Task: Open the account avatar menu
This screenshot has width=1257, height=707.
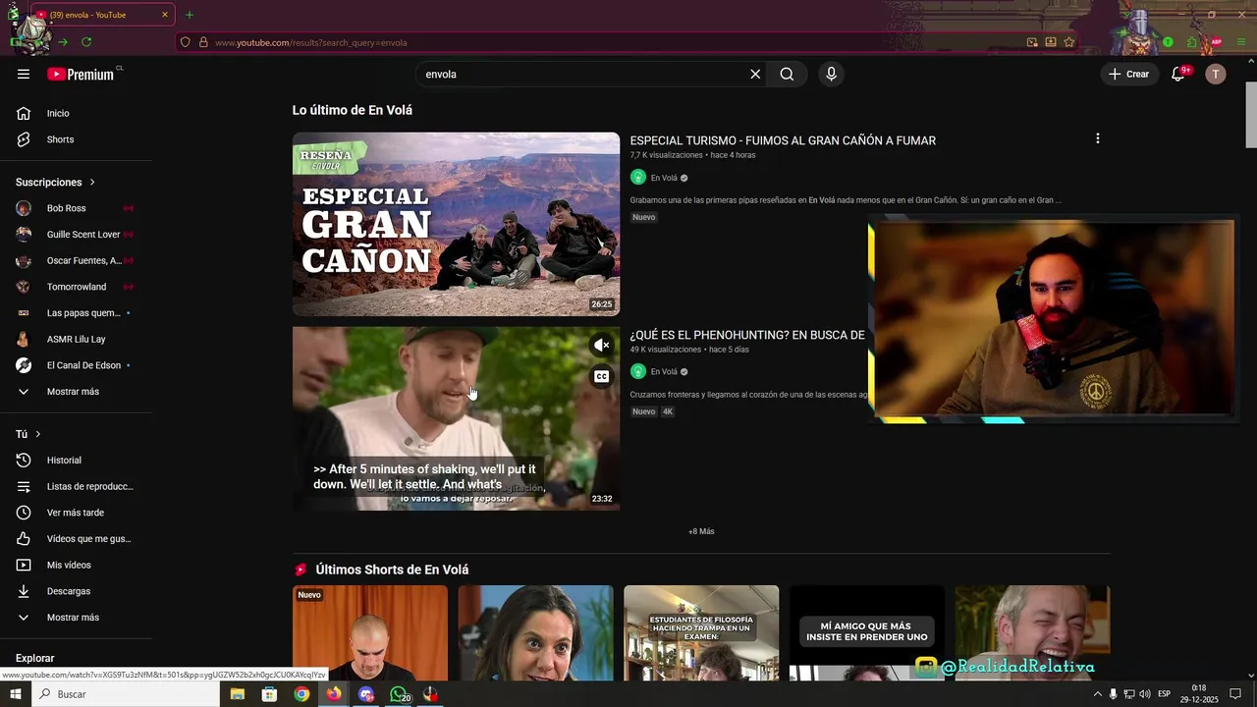Action: 1216,74
